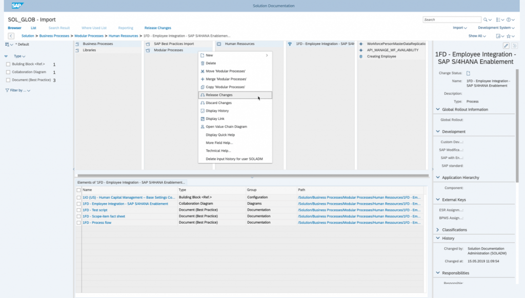
Task: Check the Building Block <Ref.> filter checkbox
Action: tap(8, 64)
